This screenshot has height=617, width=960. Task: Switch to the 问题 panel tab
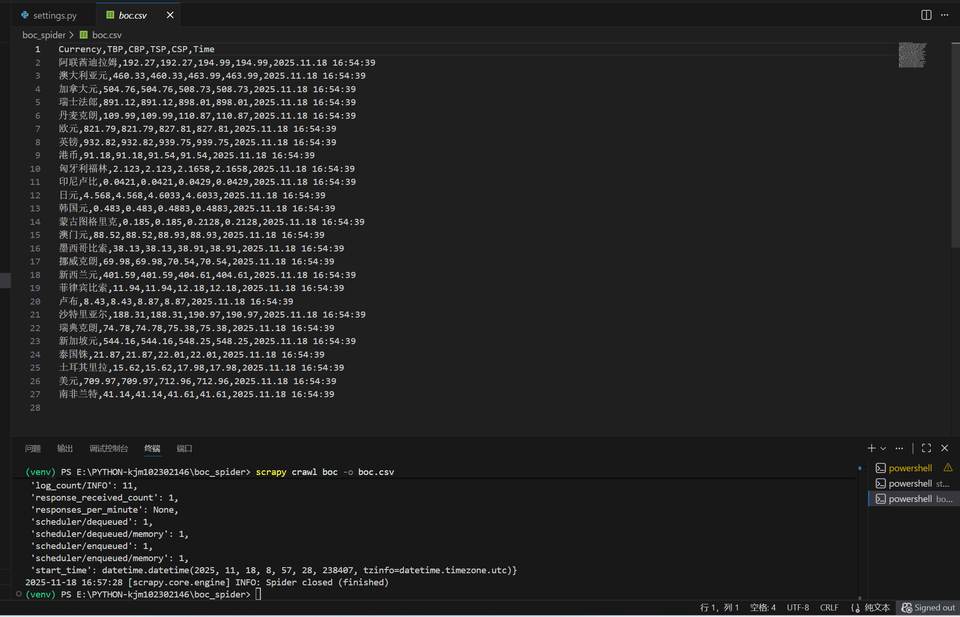33,448
